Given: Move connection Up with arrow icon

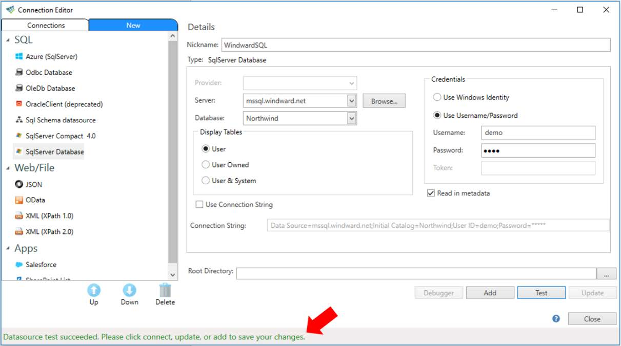Looking at the screenshot, I should pos(93,290).
